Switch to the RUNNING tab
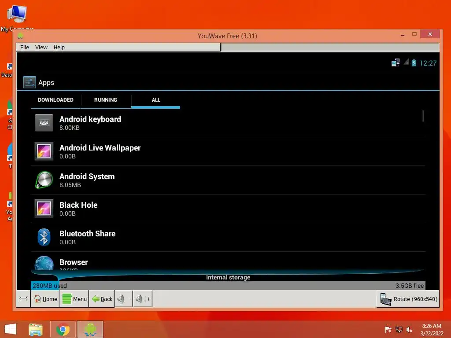Image resolution: width=451 pixels, height=338 pixels. pos(106,100)
